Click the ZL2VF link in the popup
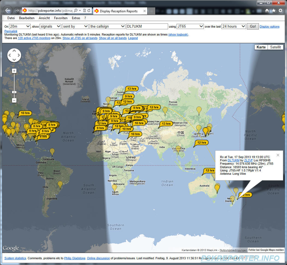The height and width of the screenshot is (265, 287). click(x=248, y=160)
